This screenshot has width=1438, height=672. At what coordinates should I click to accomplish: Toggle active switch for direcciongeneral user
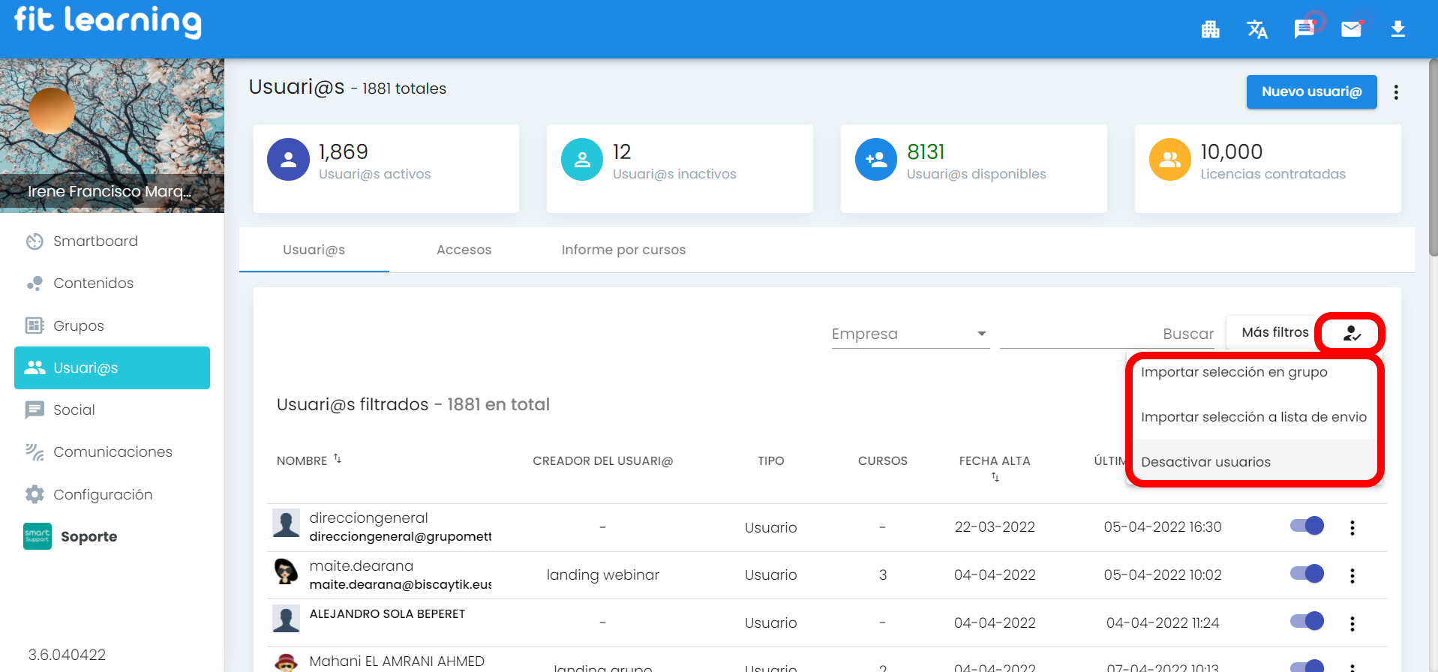tap(1307, 526)
